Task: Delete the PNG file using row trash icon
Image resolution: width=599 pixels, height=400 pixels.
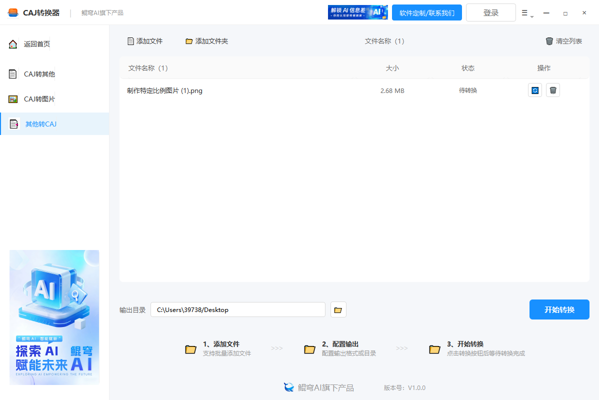Action: pos(552,90)
